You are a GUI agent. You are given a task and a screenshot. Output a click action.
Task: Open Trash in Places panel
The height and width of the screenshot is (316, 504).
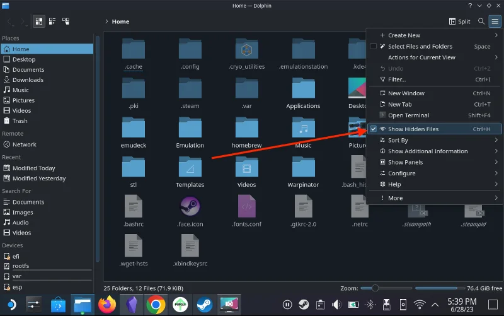[47, 121]
